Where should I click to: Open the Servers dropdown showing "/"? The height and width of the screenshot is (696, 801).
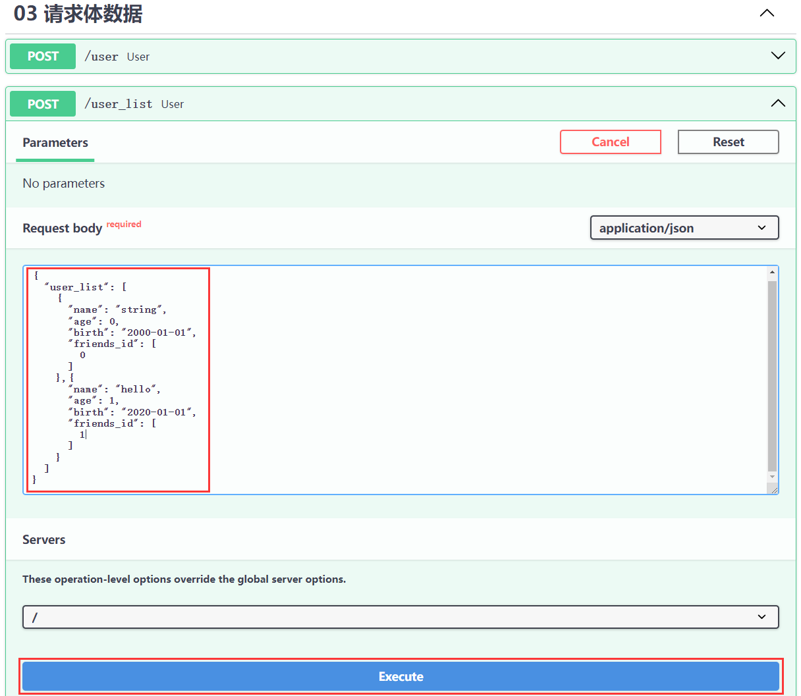click(400, 617)
